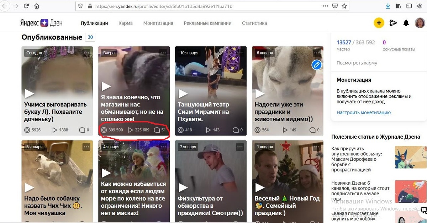Open options menu on 'Сегодня' card
Screen dimensions: 427x223
click(x=86, y=53)
